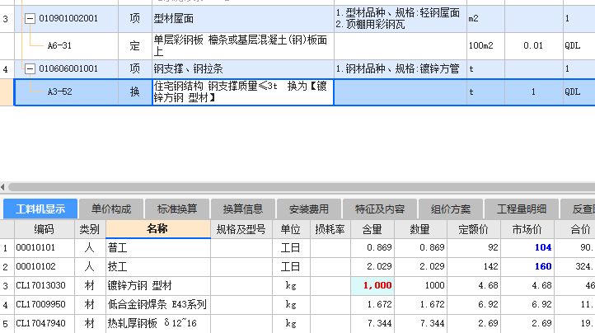
Task: Open the 安装费用 tab
Action: (309, 209)
